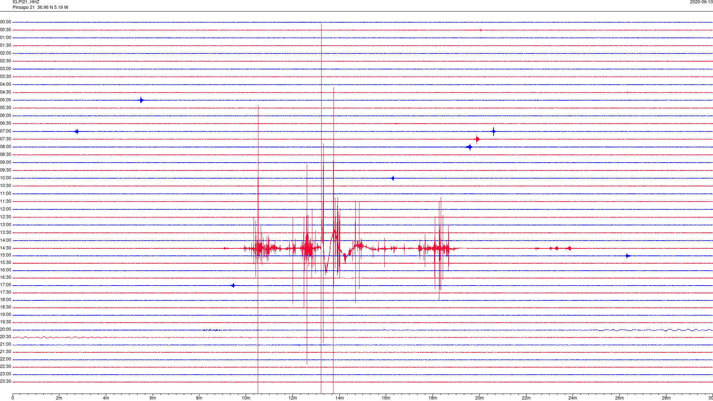Select the 01:00 time row label

6,38
